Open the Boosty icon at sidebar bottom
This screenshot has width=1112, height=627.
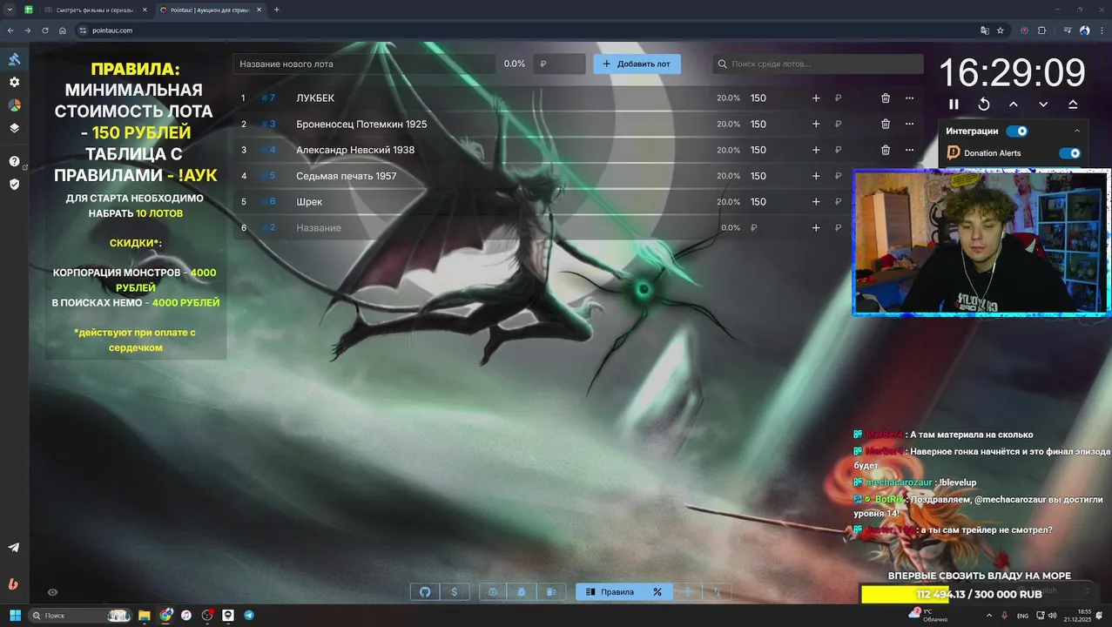[14, 584]
